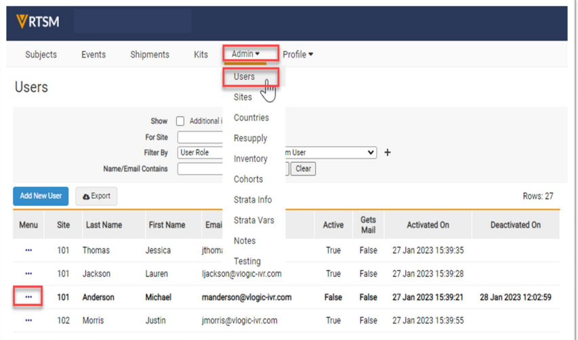578x340 pixels.
Task: Open row menu for Michael Anderson
Action: (x=28, y=297)
